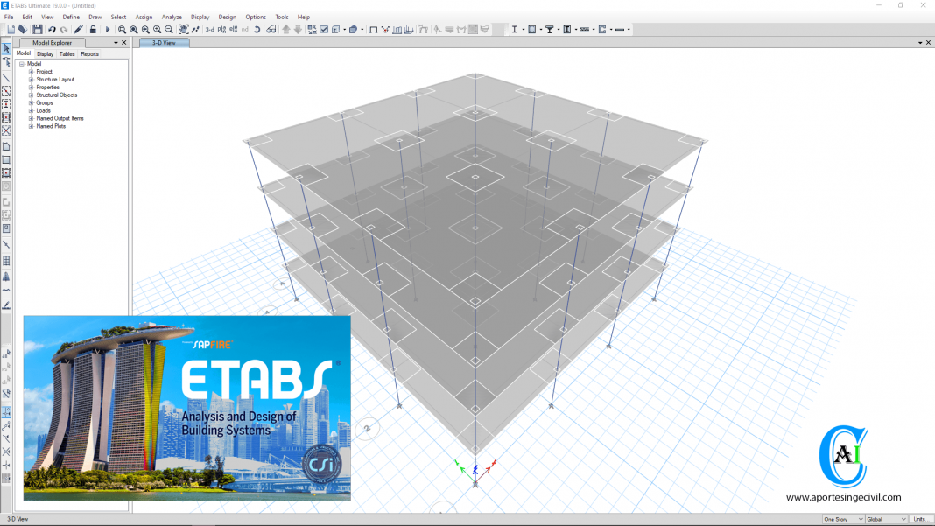Open the Analyze menu
The height and width of the screenshot is (526, 935).
pos(172,16)
